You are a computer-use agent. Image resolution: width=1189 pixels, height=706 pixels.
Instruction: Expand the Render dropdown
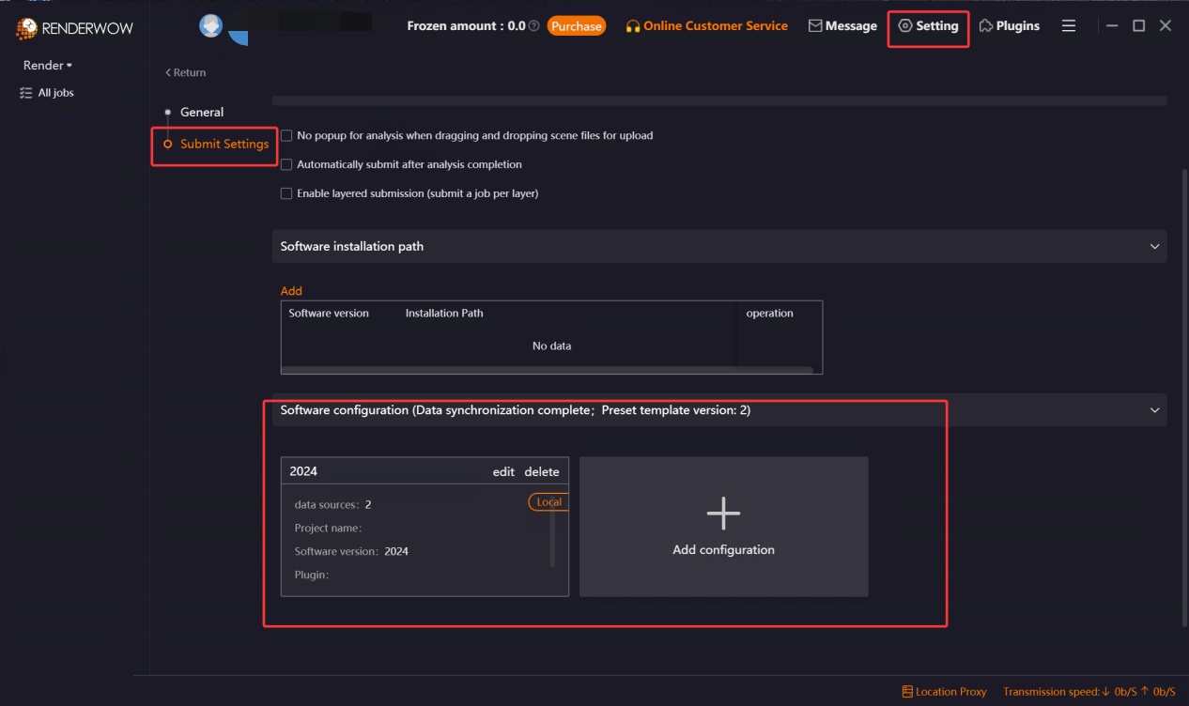(x=48, y=66)
